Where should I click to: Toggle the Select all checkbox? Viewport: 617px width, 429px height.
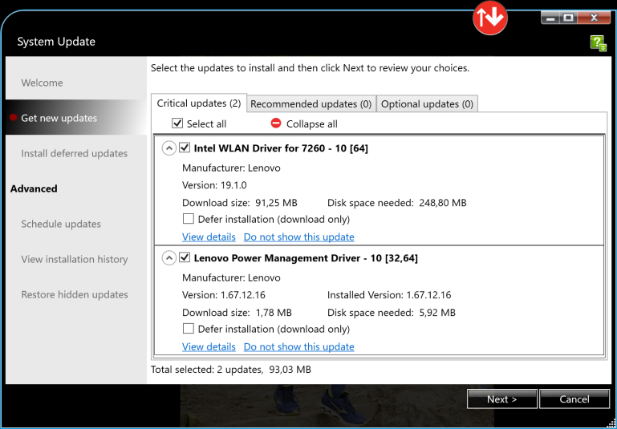pos(177,123)
